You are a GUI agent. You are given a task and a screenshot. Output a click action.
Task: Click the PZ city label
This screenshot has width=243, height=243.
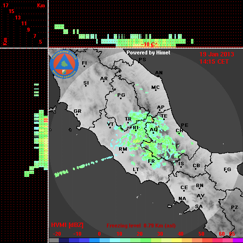tap(234, 208)
